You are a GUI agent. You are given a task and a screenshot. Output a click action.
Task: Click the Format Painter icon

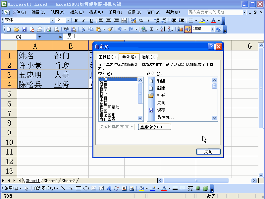click(x=110, y=29)
